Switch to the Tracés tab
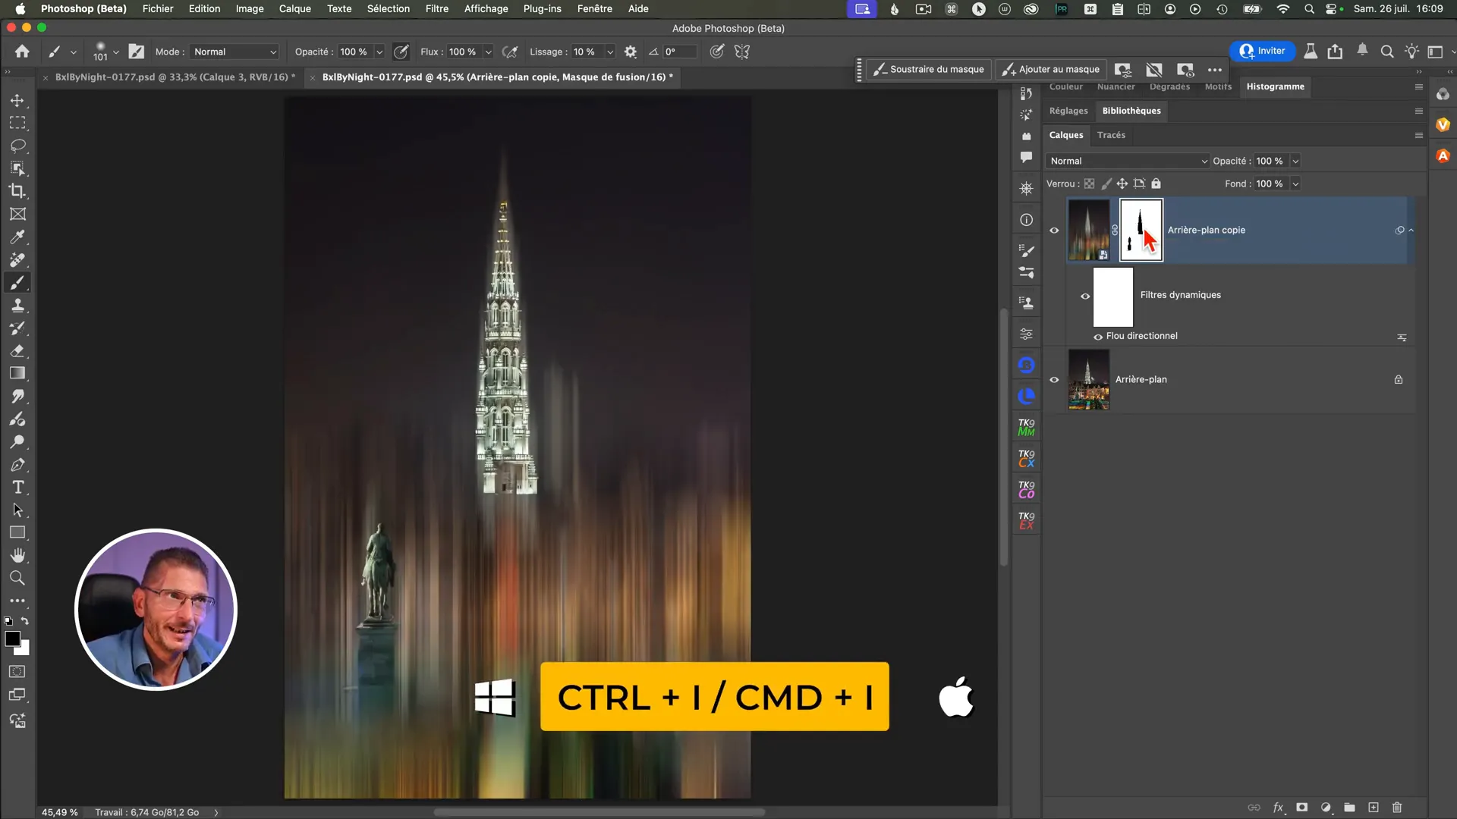 coord(1111,135)
